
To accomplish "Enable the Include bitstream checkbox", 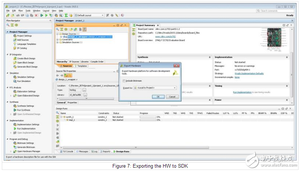I will coord(124,81).
